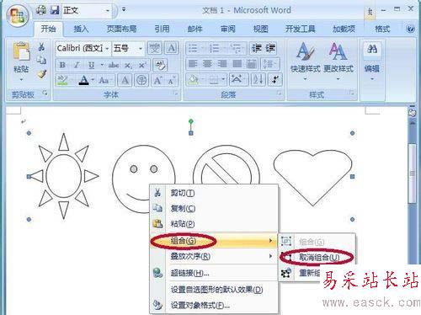The image size is (421, 315).
Task: Click Increase Indent icon
Action: click(270, 49)
